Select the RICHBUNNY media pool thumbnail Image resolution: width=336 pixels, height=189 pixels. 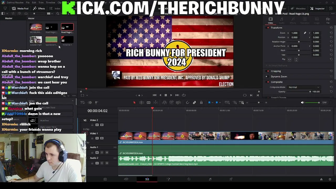tap(36, 27)
